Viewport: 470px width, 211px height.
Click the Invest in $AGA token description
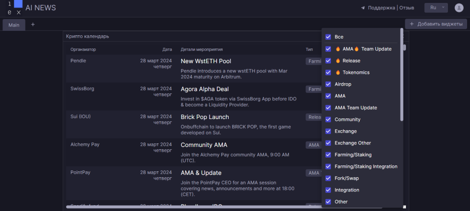point(238,102)
